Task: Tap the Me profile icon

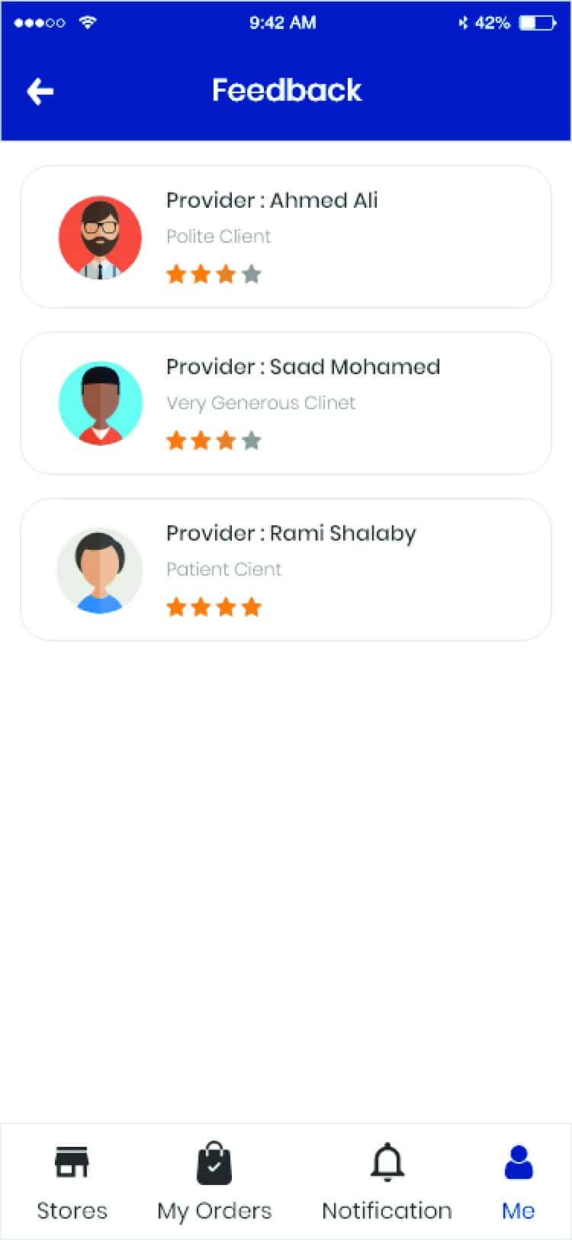Action: (x=519, y=1163)
